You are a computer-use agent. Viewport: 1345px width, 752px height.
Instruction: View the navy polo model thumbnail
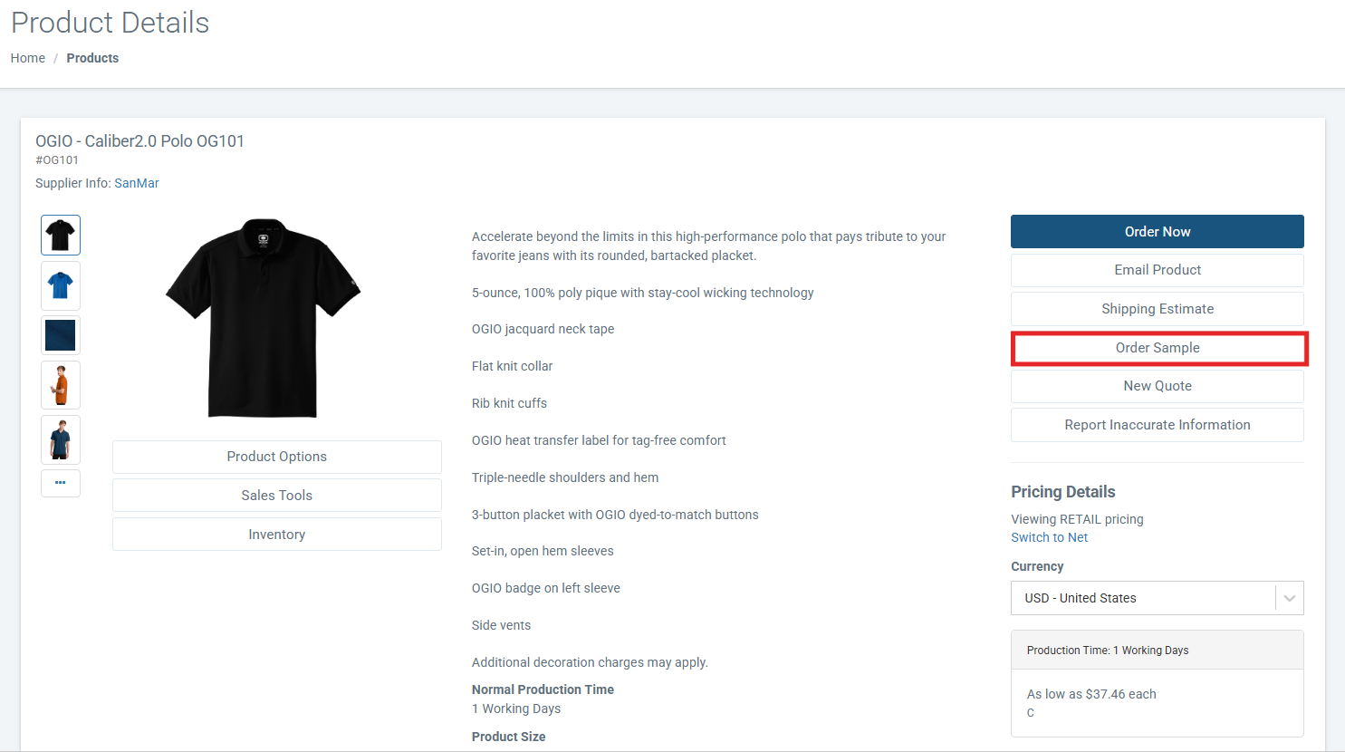tap(61, 439)
